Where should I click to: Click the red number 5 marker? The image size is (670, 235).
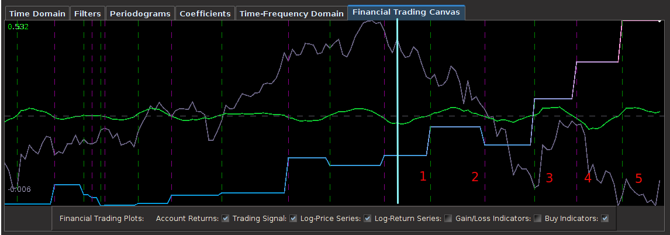(638, 178)
